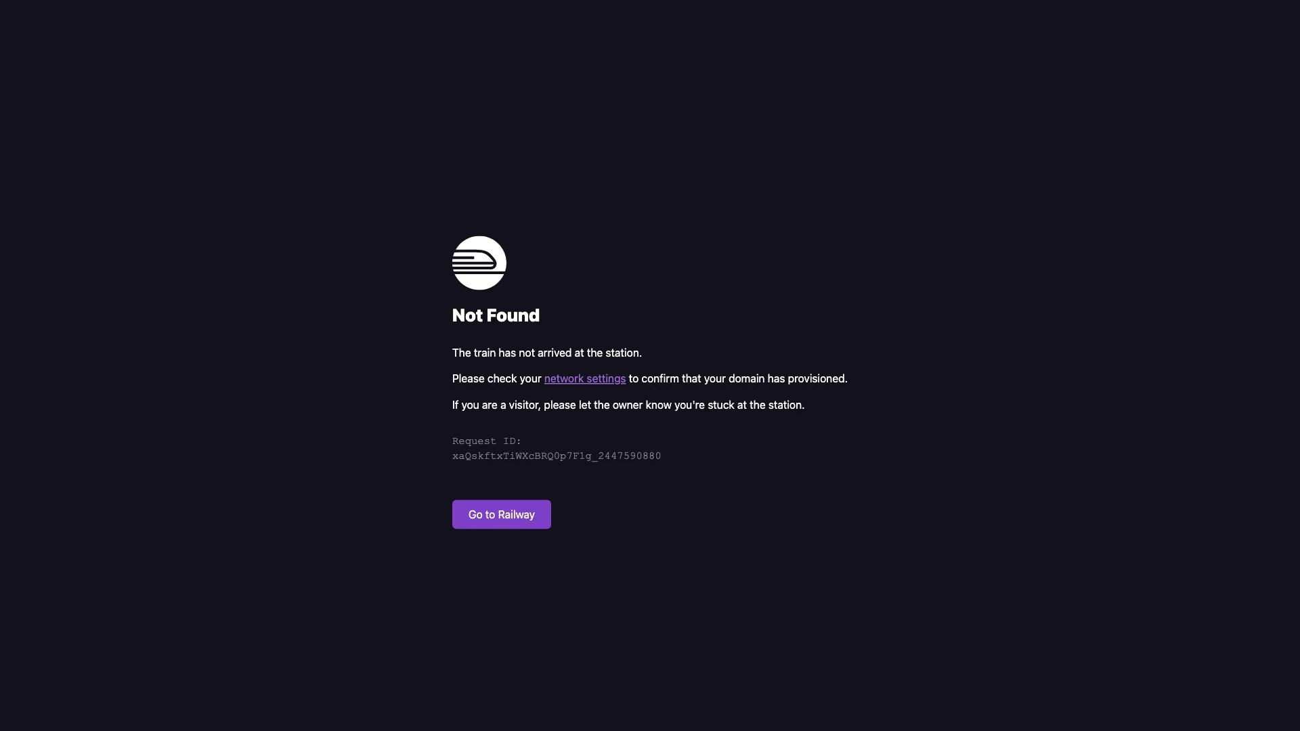The image size is (1300, 731).
Task: Click the word 'provisioned' in the message
Action: tap(817, 378)
